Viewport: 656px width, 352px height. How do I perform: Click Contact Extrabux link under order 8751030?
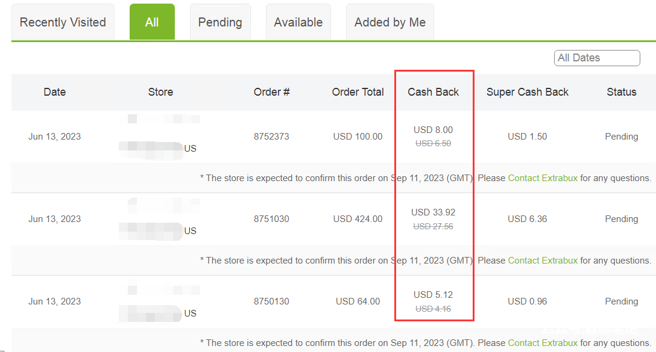[x=543, y=261]
